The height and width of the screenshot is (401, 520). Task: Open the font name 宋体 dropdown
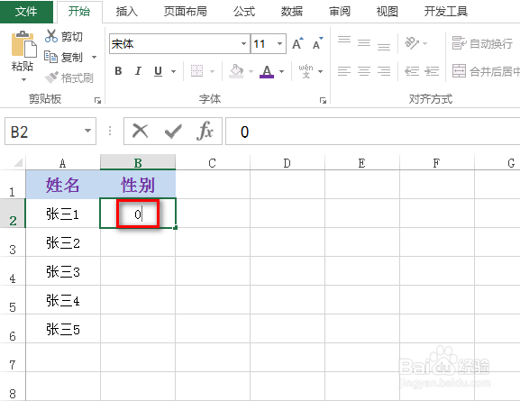click(243, 44)
